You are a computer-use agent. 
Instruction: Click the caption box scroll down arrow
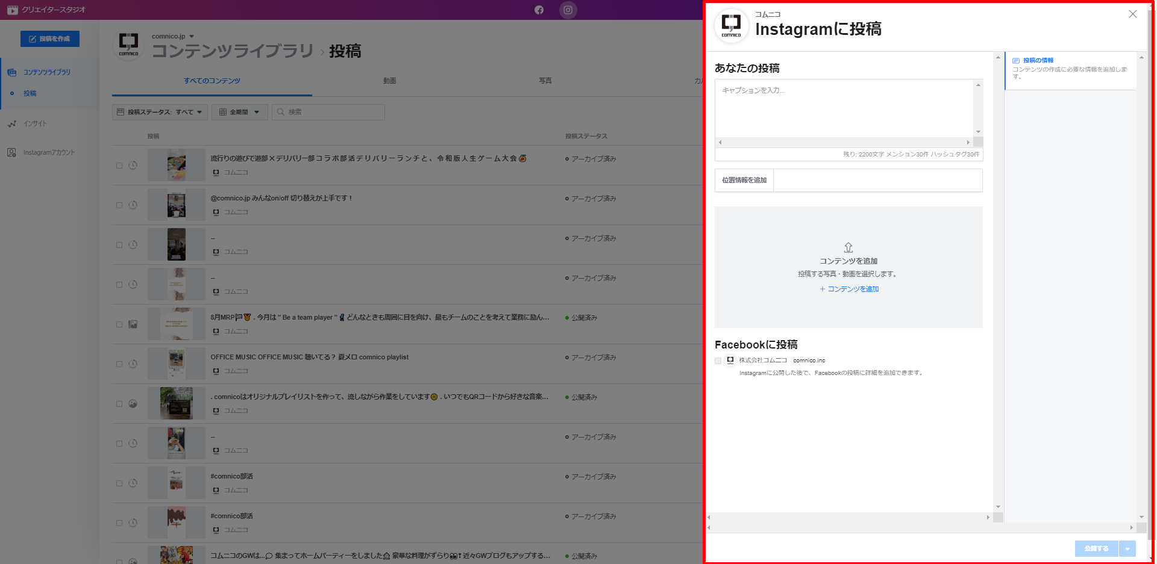(x=978, y=132)
